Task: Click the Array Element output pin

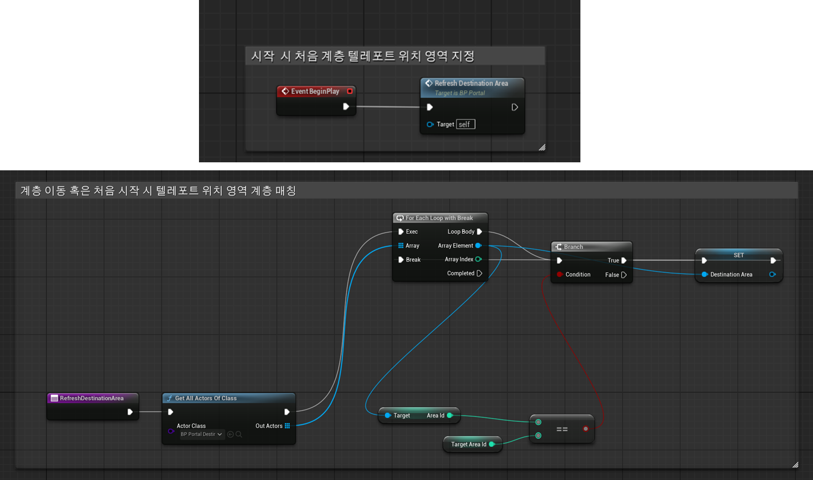Action: (x=479, y=246)
